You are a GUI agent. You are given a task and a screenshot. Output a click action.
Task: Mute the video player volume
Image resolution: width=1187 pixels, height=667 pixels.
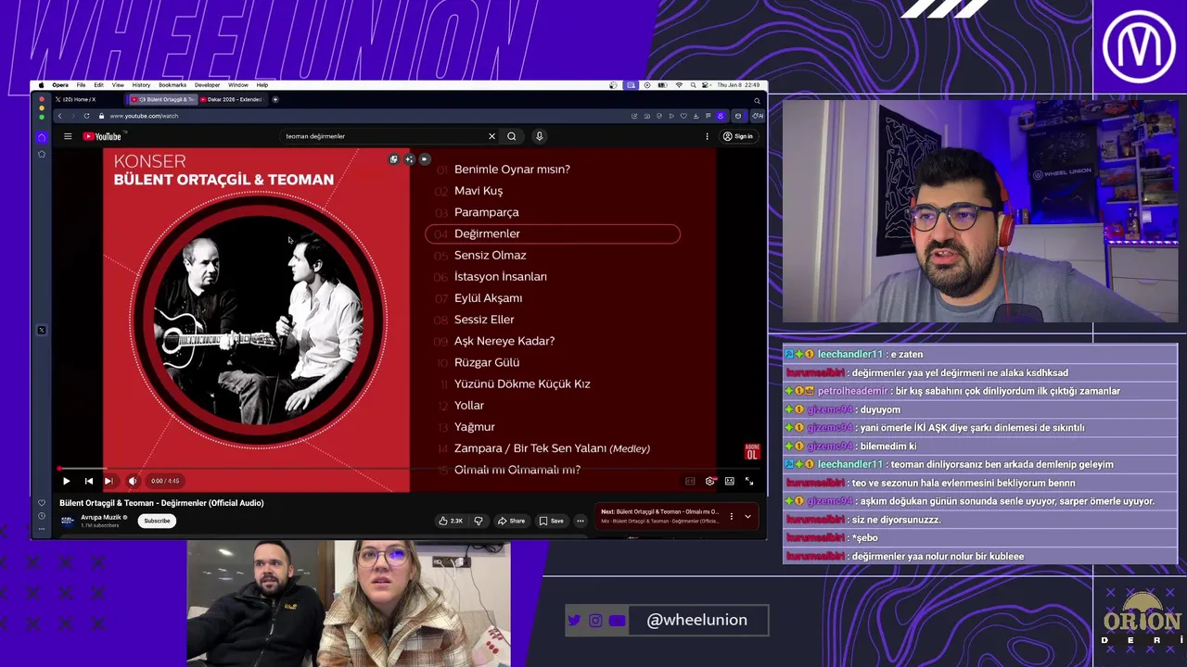[132, 481]
